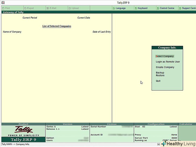The height and width of the screenshot is (147, 196).
Task: Choose Quit in Company Info menu
Action: coord(158,81)
